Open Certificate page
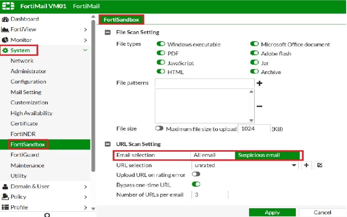 tap(24, 124)
